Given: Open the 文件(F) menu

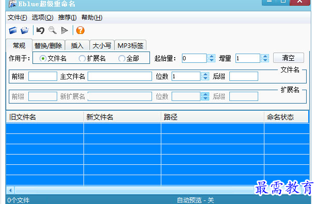Looking at the screenshot, I should (x=17, y=18).
